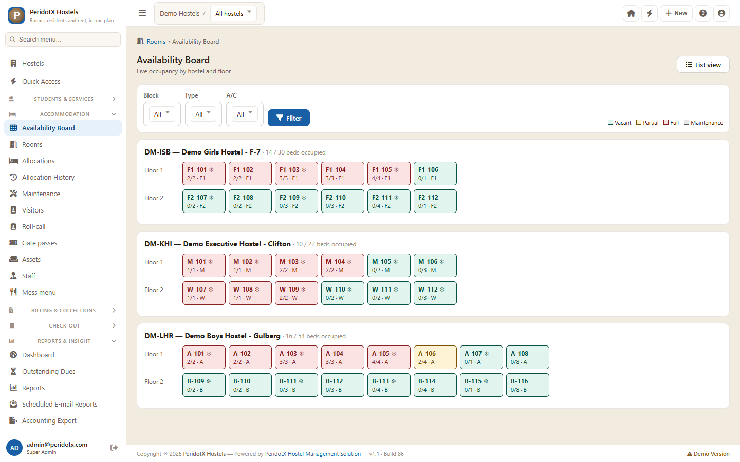Open Hostels in the sidebar
The height and width of the screenshot is (462, 740).
pos(63,63)
